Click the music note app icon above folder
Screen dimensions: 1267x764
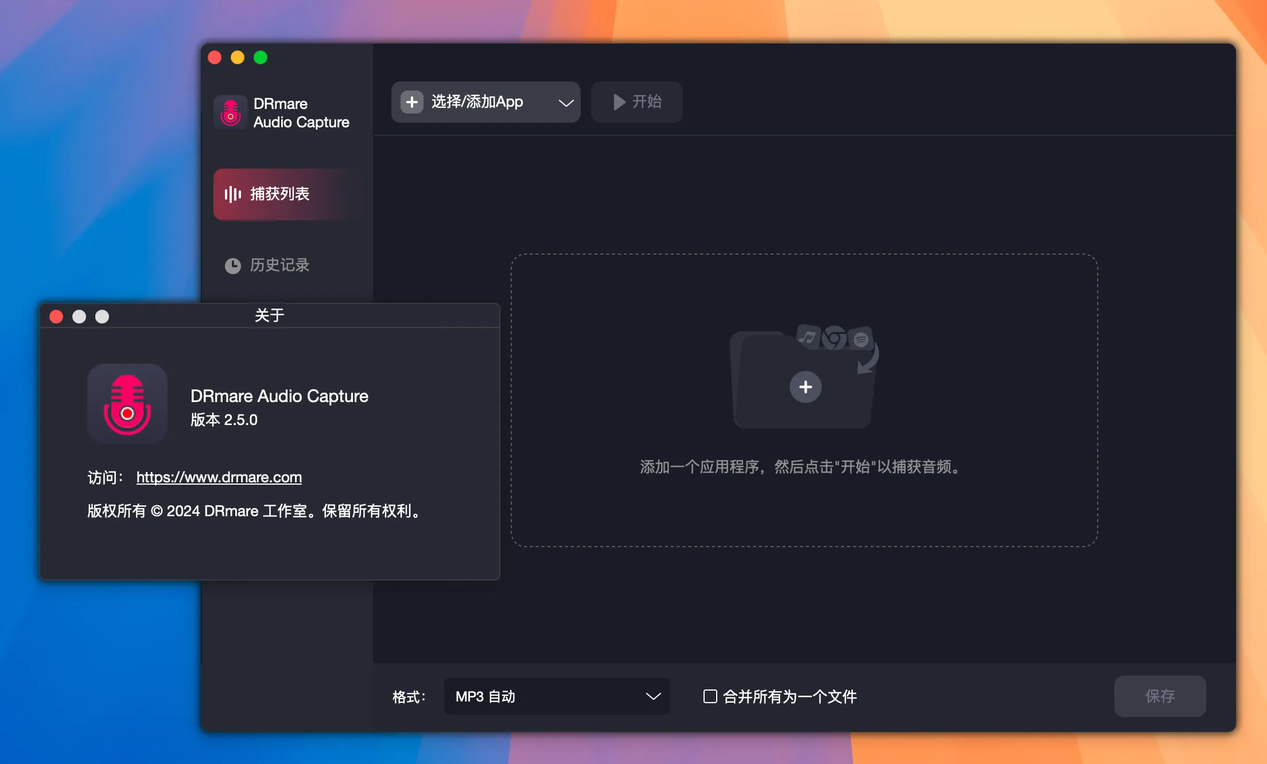[807, 337]
